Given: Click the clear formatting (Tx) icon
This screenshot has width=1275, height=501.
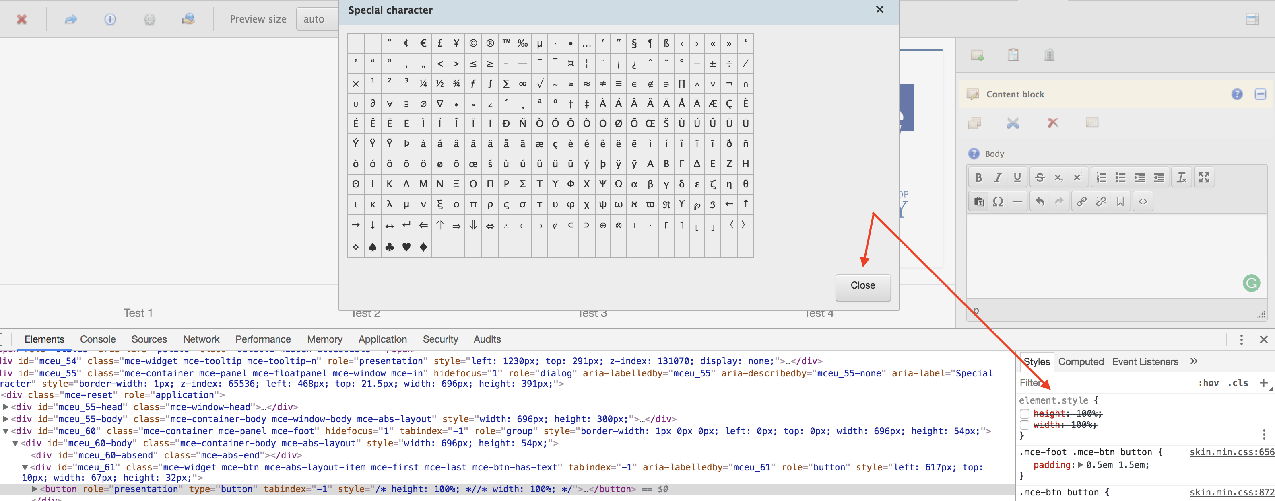Looking at the screenshot, I should coord(1182,177).
